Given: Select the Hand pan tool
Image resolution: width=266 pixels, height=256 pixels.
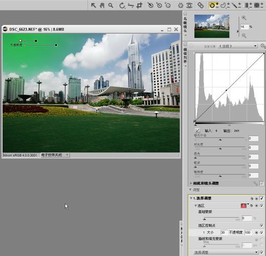Looking at the screenshot, I should click(102, 6).
